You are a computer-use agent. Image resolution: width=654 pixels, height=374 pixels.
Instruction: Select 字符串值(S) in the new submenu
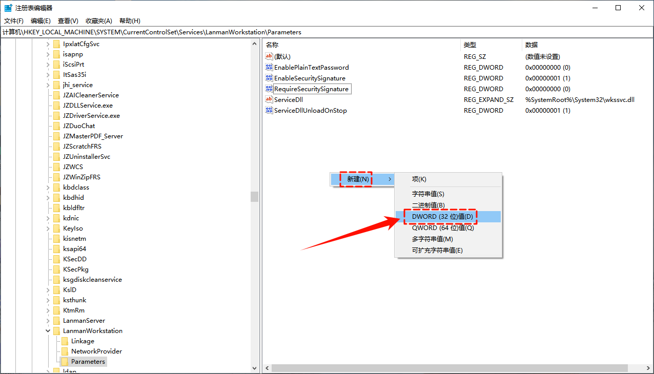(428, 194)
